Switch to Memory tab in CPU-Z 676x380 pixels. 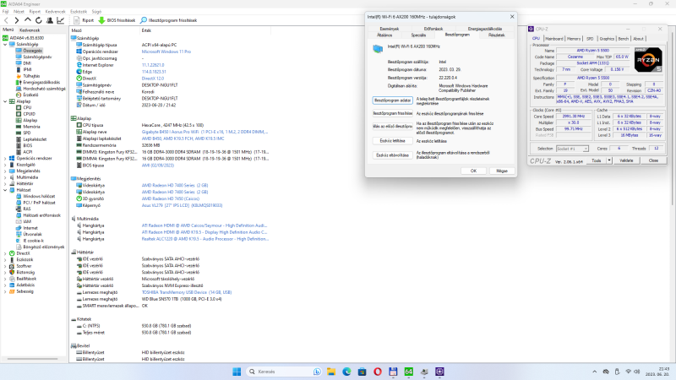tap(574, 39)
